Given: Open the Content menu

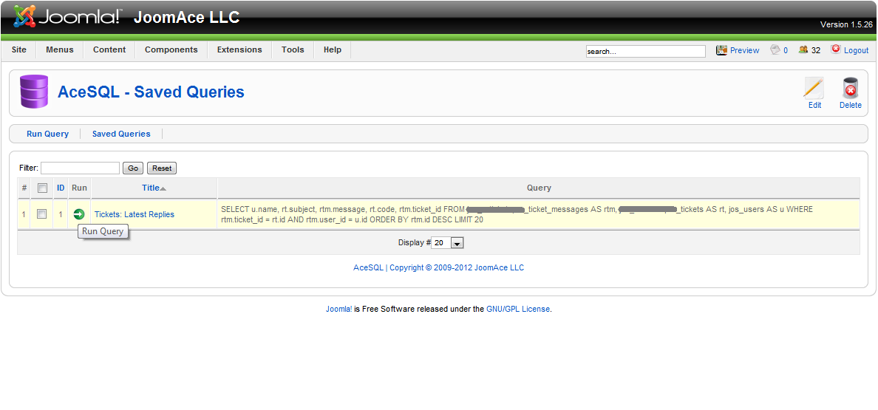Looking at the screenshot, I should pos(109,49).
